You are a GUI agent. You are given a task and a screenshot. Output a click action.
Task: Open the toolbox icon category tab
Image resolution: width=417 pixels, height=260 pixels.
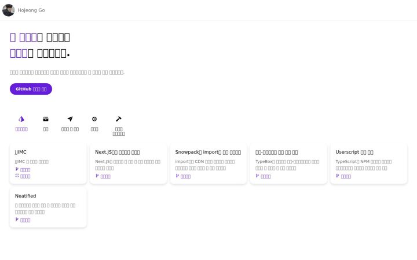46,124
